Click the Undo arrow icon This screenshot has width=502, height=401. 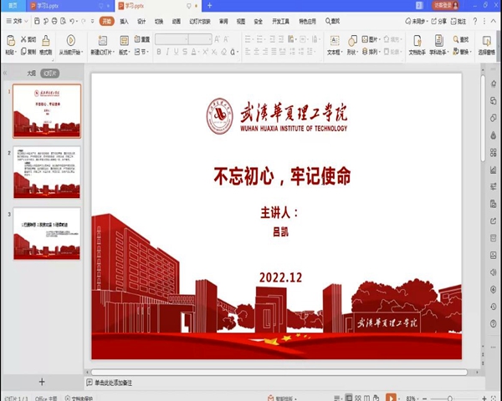pos(72,21)
